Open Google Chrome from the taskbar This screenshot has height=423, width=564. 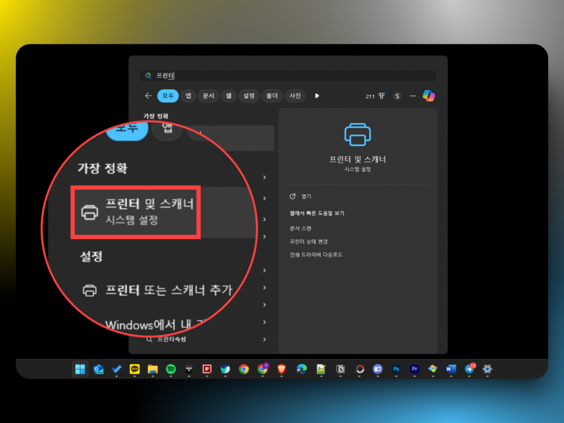pos(244,369)
